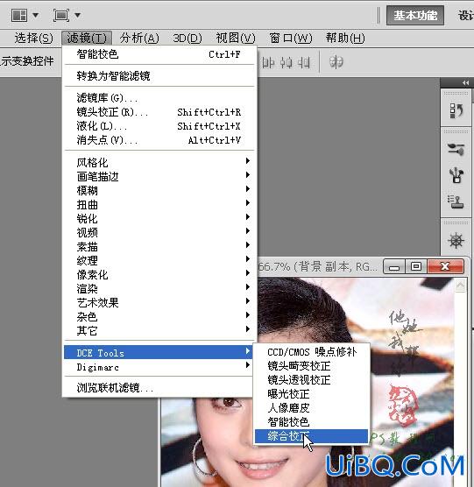Screen dimensions: 474x487
Task: Expand the 艺术效果 submenu
Action: (x=159, y=302)
